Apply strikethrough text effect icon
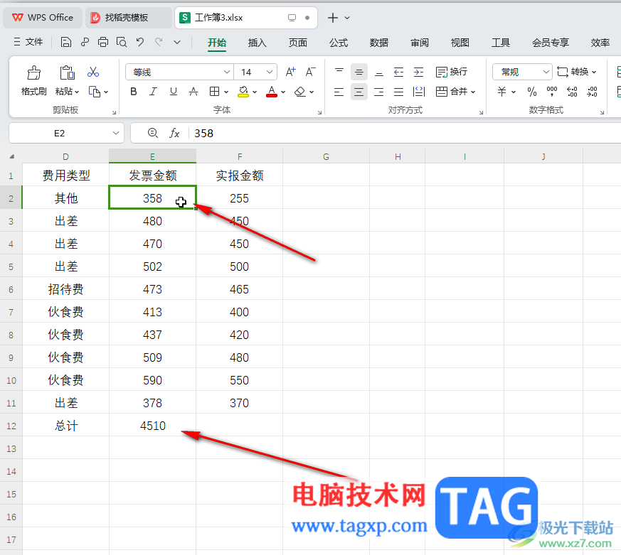The image size is (621, 555). click(193, 92)
